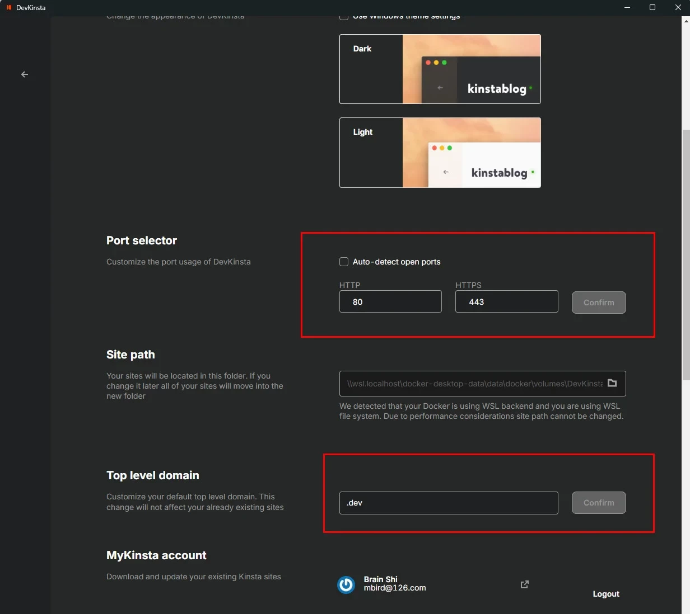
Task: Maximize the DevKinsta window
Action: [x=652, y=7]
